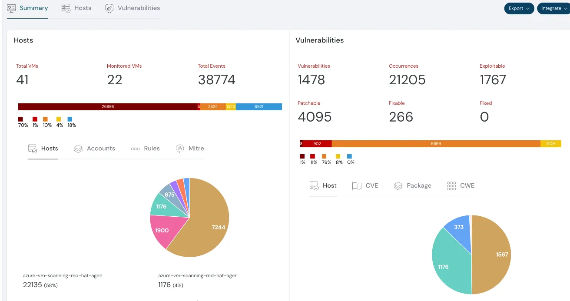Click the Hosts server icon in top navigation
This screenshot has height=301, width=570.
tap(66, 8)
